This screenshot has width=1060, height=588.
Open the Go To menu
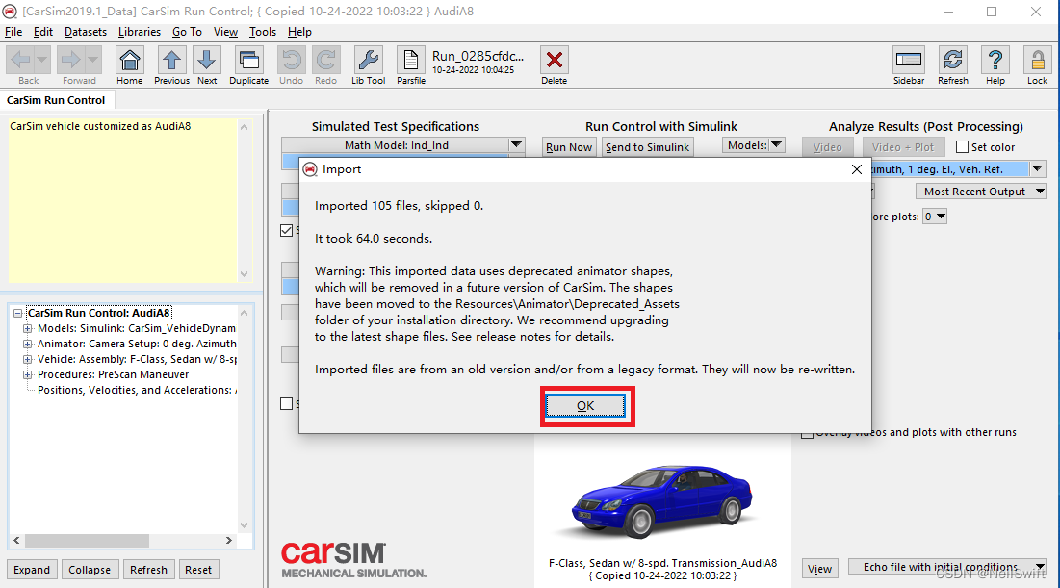click(187, 32)
